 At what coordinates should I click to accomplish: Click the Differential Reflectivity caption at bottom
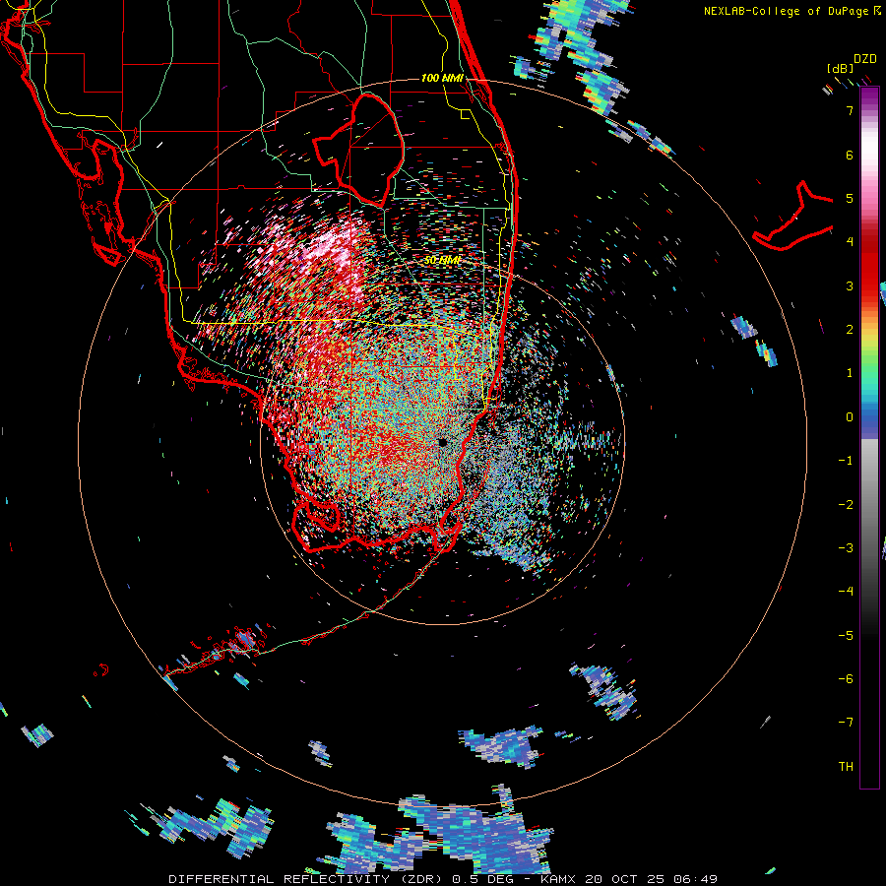pyautogui.click(x=443, y=879)
